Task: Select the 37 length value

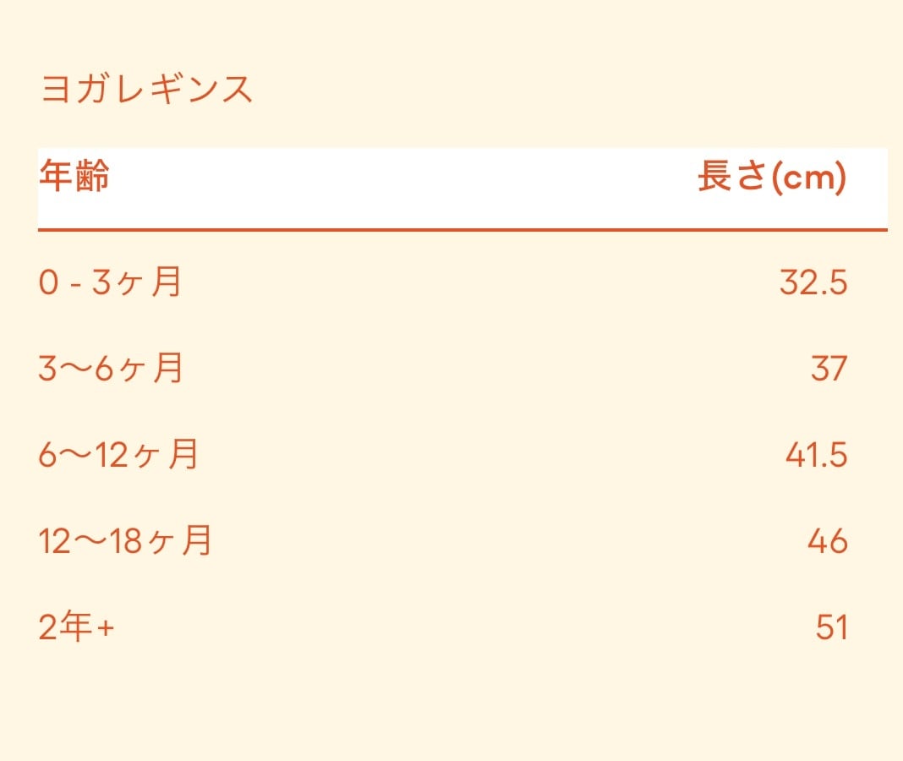Action: coord(829,370)
